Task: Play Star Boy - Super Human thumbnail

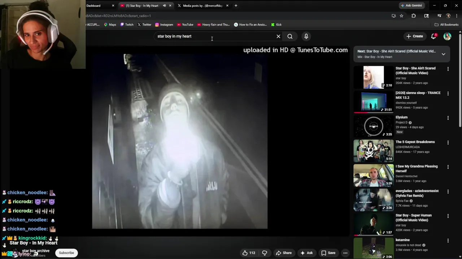Action: coord(374,224)
